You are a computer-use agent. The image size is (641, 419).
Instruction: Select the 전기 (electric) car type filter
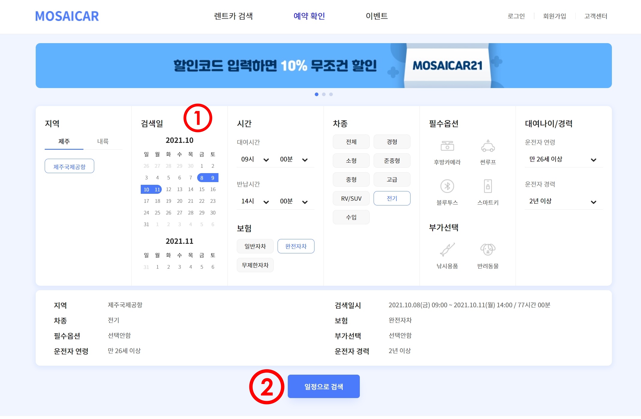[392, 198]
